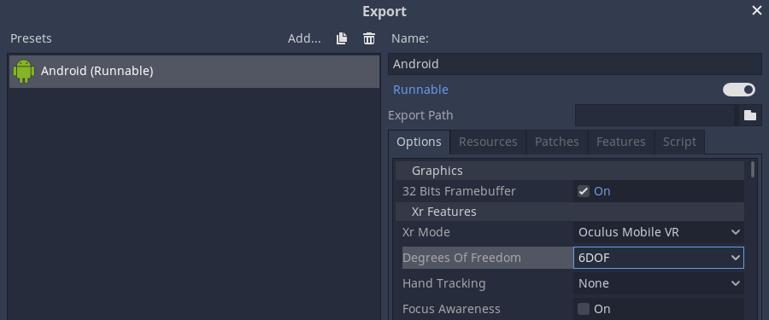Uncheck 32 Bits Framebuffer checkbox
The width and height of the screenshot is (769, 320).
(583, 191)
